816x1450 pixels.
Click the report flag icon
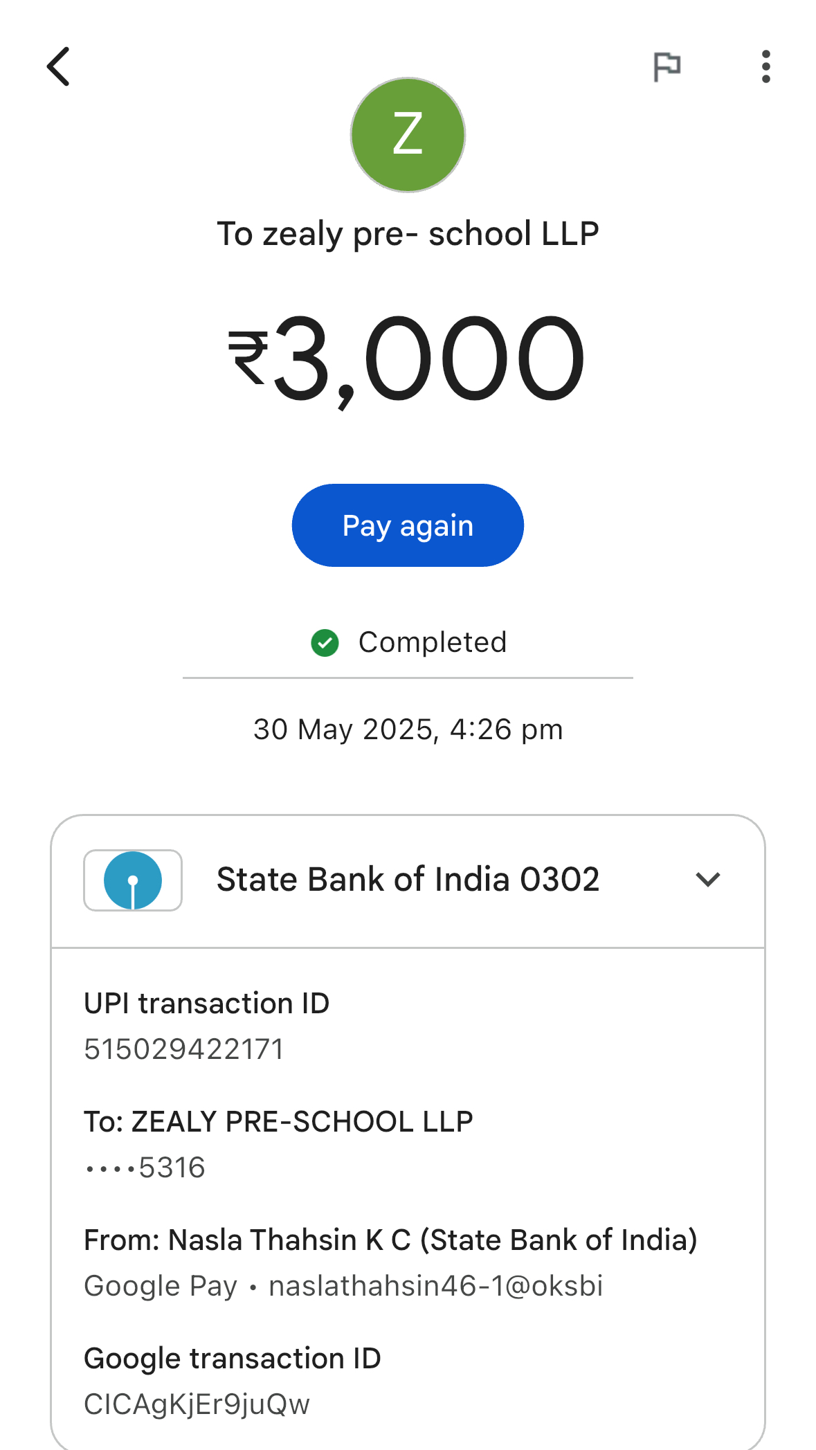pos(667,66)
